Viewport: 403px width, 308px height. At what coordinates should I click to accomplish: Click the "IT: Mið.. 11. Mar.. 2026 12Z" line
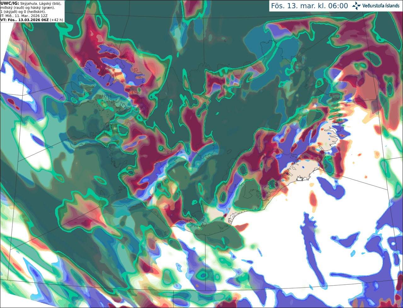[x=24, y=16]
